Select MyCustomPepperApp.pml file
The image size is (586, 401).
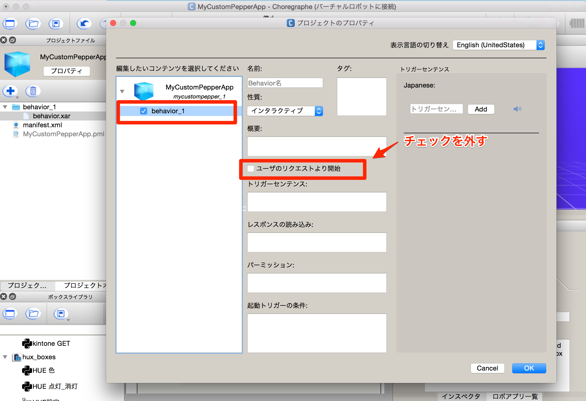64,134
